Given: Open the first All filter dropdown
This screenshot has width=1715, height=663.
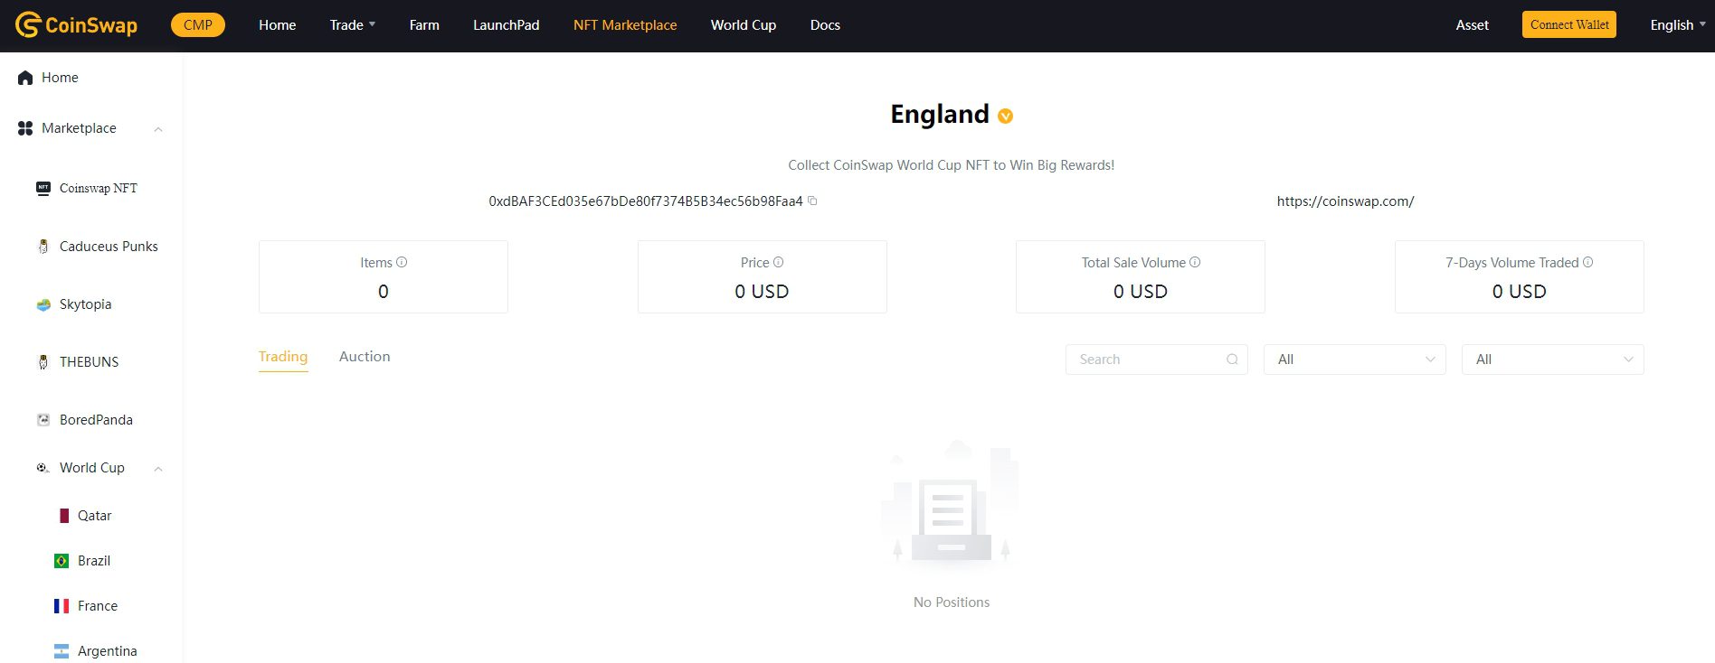Looking at the screenshot, I should click(x=1354, y=360).
